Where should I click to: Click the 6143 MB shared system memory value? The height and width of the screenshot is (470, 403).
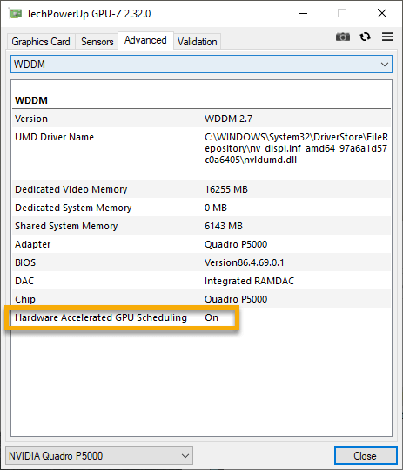click(224, 226)
